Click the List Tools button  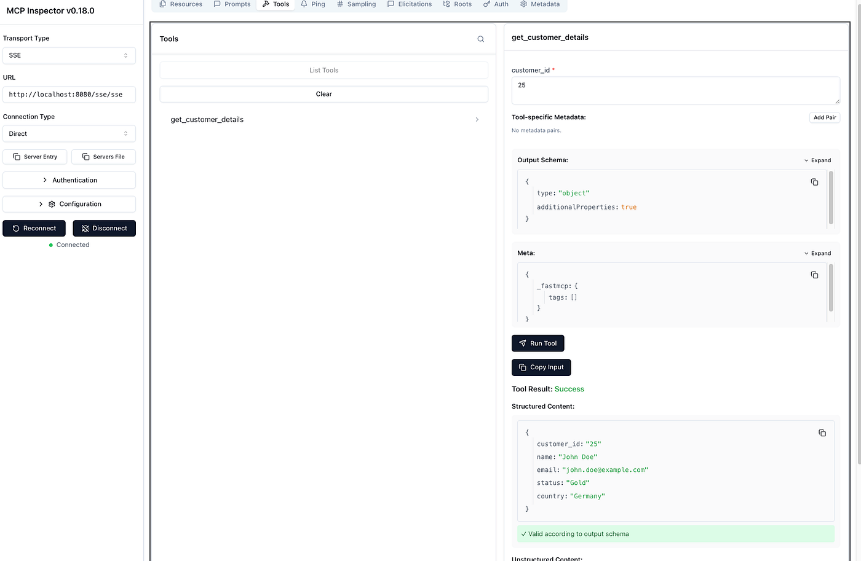324,70
